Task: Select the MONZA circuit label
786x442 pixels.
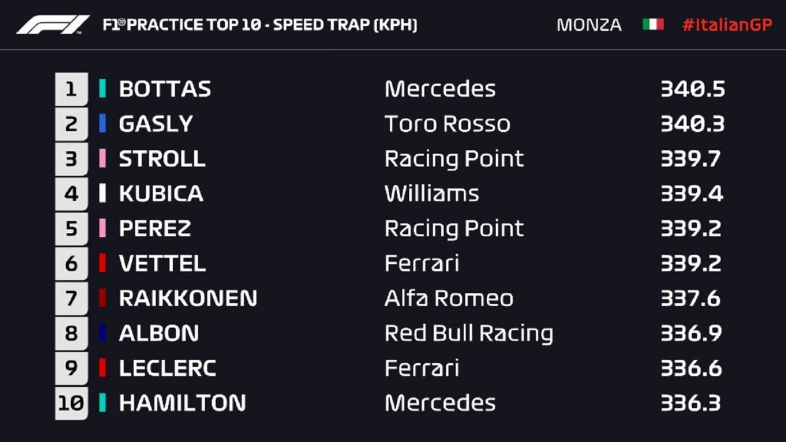Action: [589, 25]
